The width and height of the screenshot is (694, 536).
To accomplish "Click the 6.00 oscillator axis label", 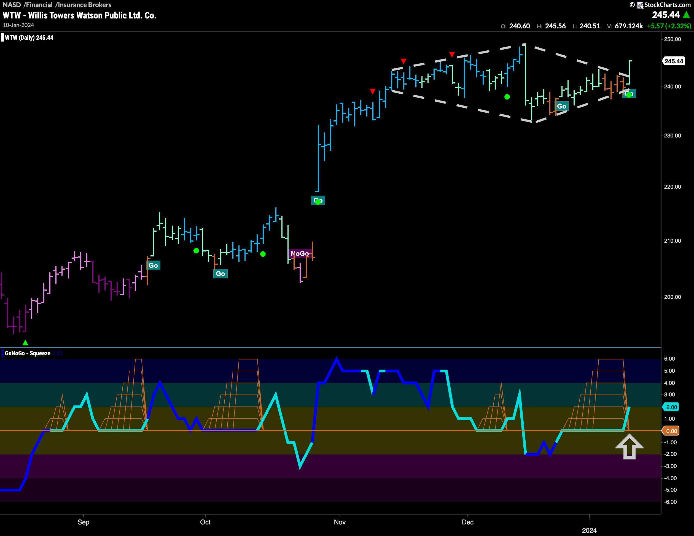I will coord(669,359).
